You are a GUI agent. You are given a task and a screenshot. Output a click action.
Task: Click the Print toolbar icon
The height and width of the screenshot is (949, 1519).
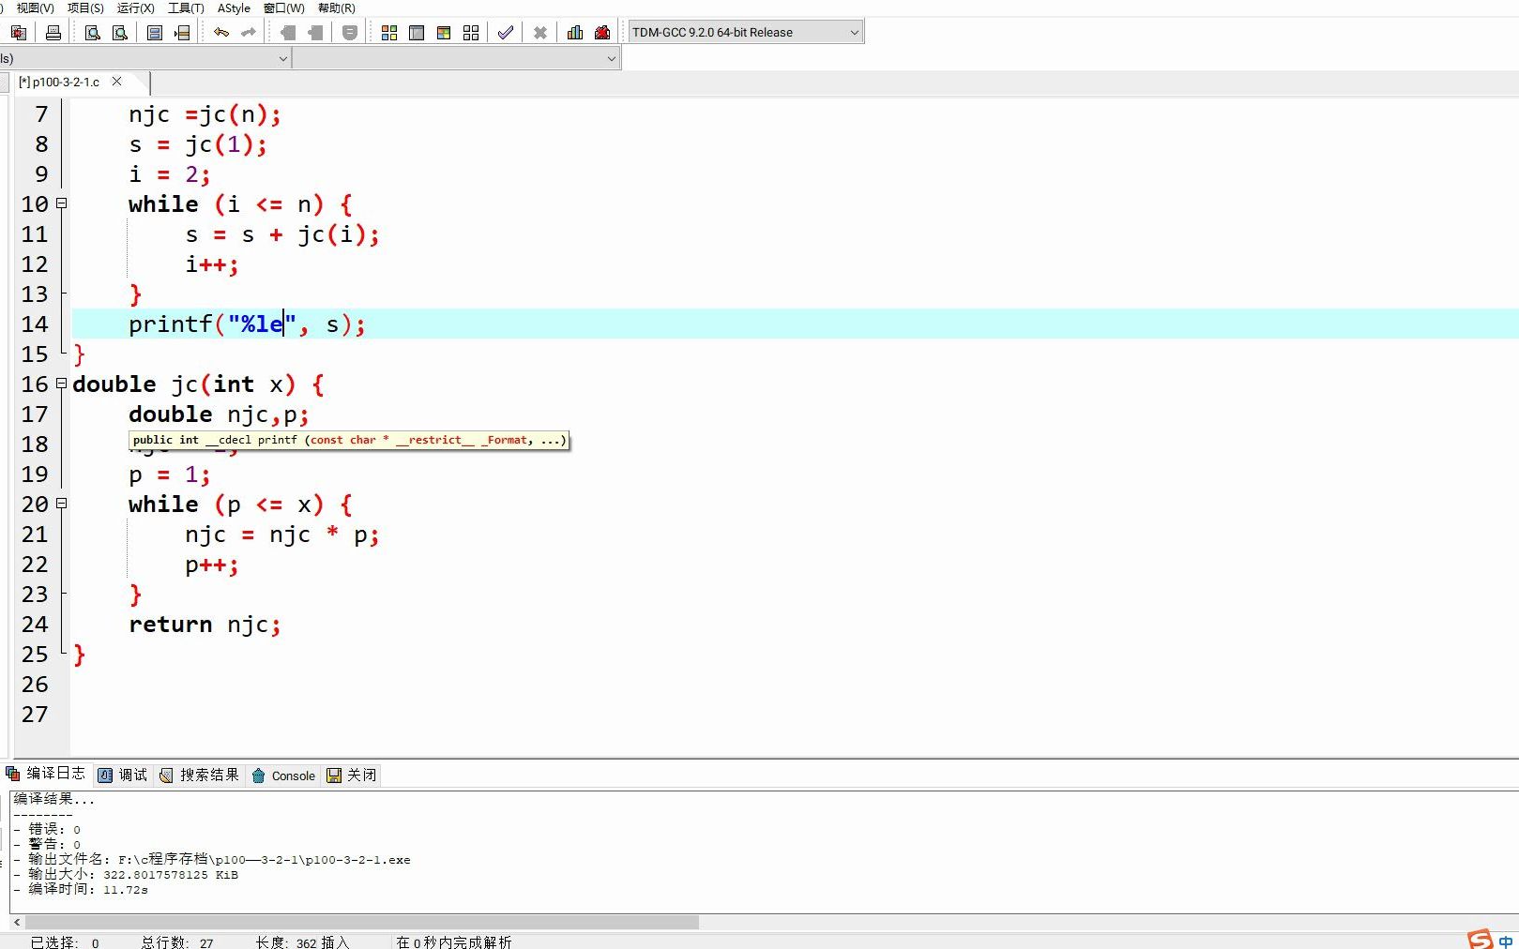pyautogui.click(x=53, y=33)
